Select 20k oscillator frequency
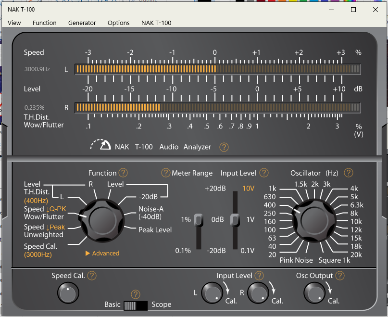The height and width of the screenshot is (317, 388). click(356, 254)
